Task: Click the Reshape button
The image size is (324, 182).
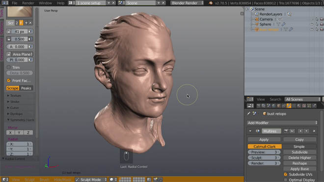Action: (x=299, y=163)
